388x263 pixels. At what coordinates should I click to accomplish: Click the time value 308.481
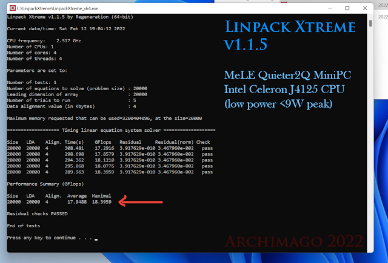(74, 148)
